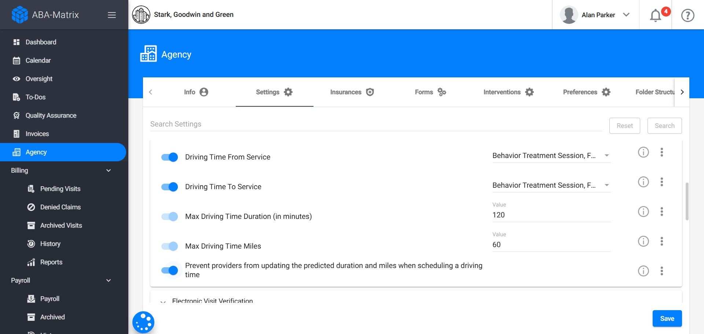Image resolution: width=704 pixels, height=334 pixels.
Task: Click the Save button
Action: (667, 319)
